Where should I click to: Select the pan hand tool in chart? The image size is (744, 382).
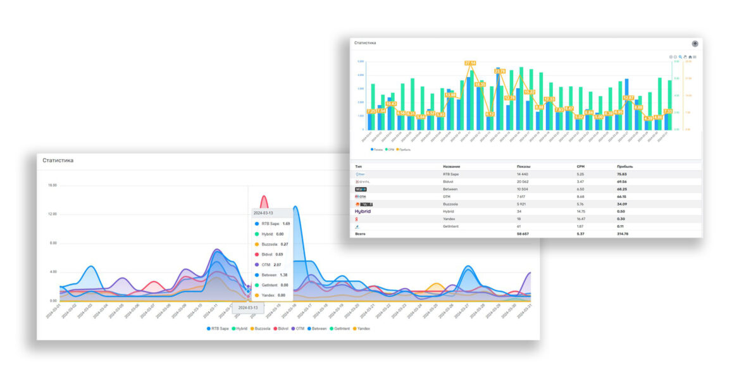pos(685,57)
